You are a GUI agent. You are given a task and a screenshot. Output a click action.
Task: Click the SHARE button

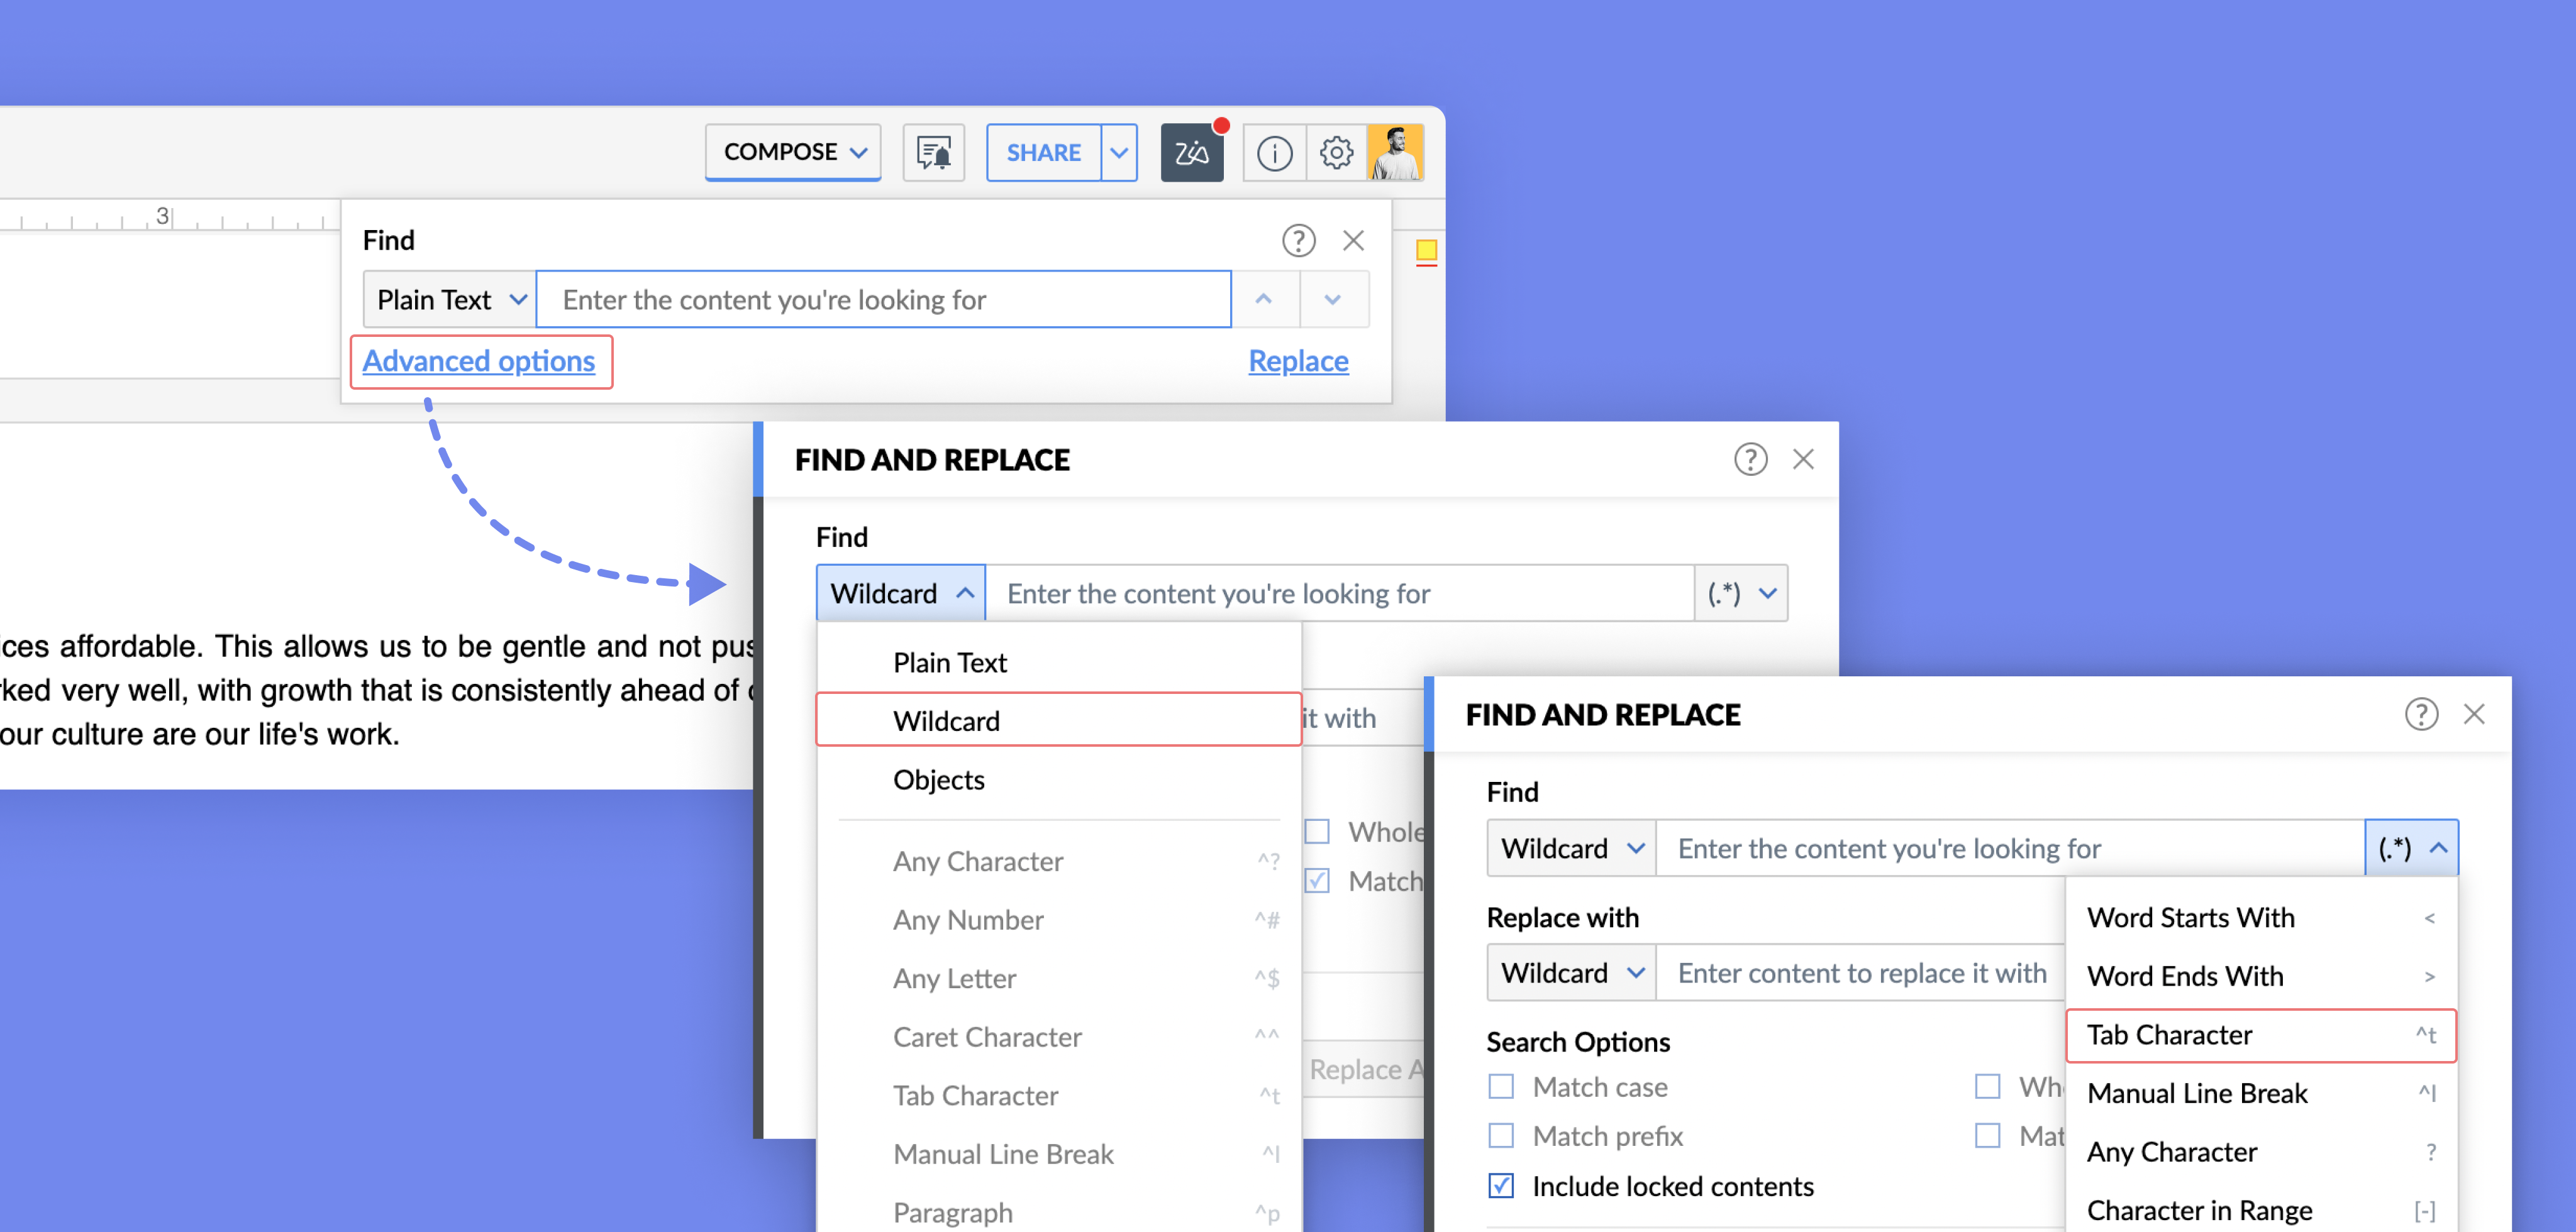(1043, 153)
